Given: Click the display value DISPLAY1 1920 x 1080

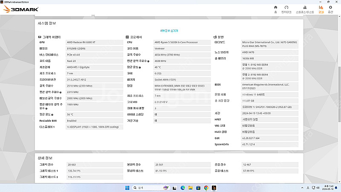Looking at the screenshot, I should pos(94,127).
